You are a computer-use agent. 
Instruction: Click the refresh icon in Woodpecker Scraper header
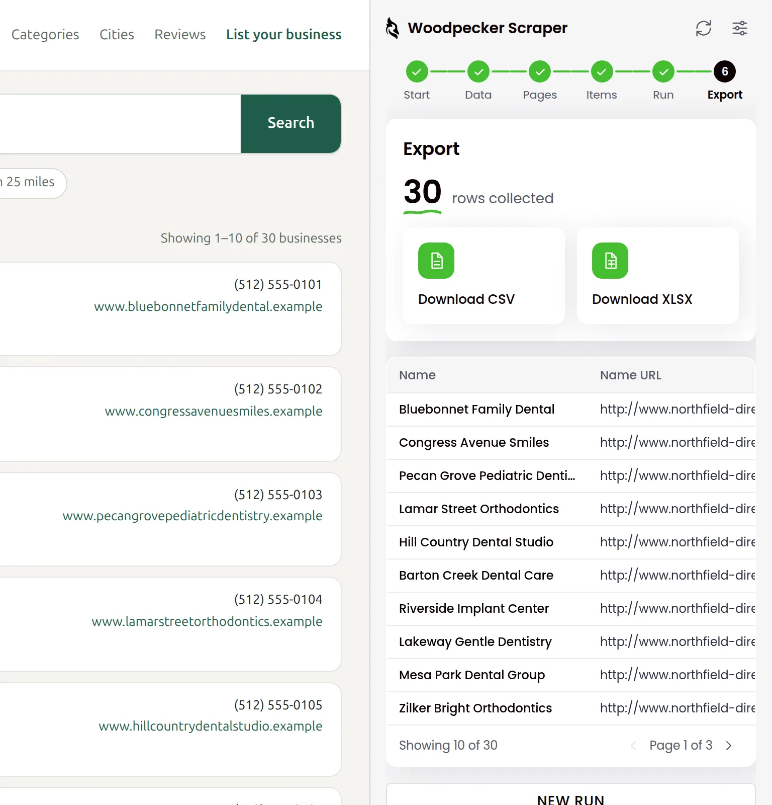pos(703,28)
